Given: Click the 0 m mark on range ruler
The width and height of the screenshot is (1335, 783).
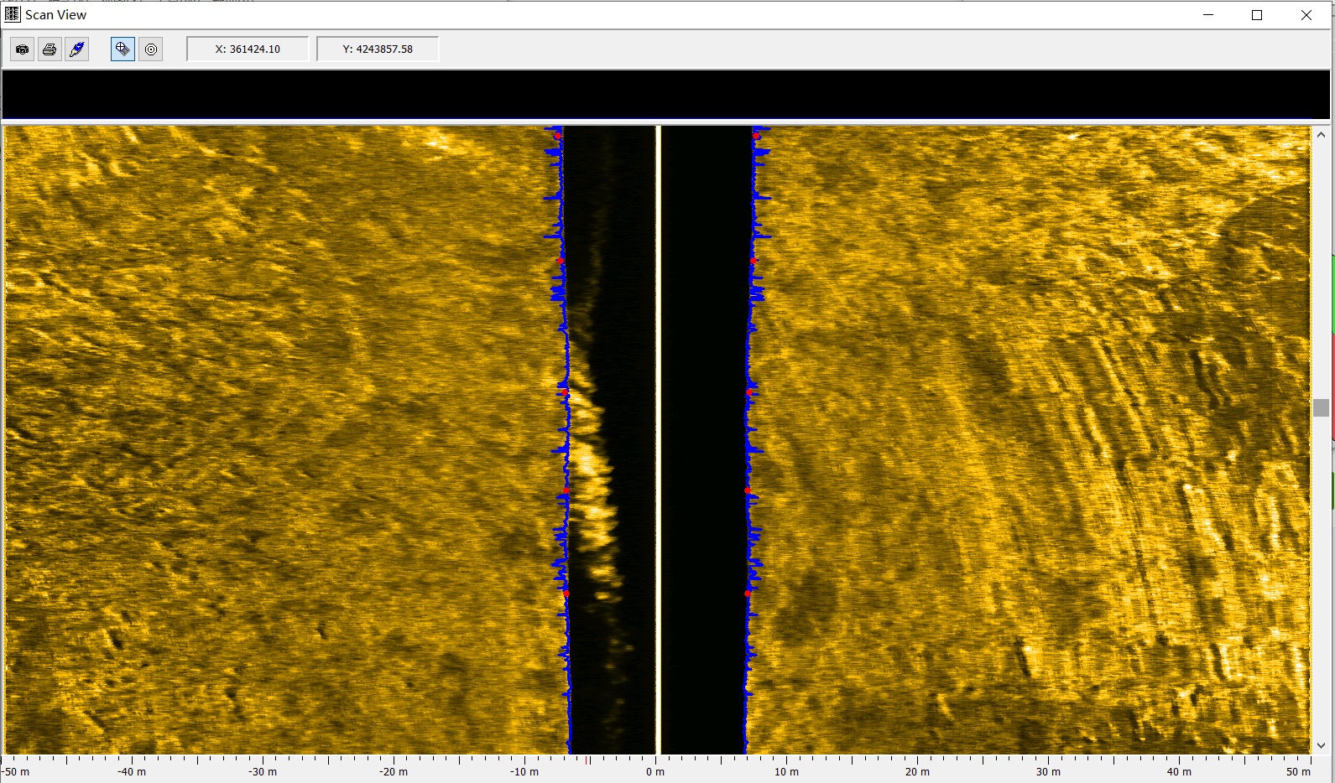Looking at the screenshot, I should (x=655, y=771).
